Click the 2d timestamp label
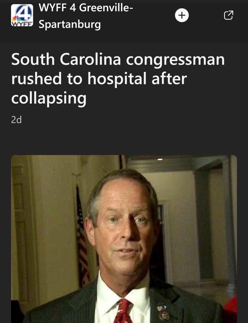This screenshot has width=248, height=323. point(16,120)
